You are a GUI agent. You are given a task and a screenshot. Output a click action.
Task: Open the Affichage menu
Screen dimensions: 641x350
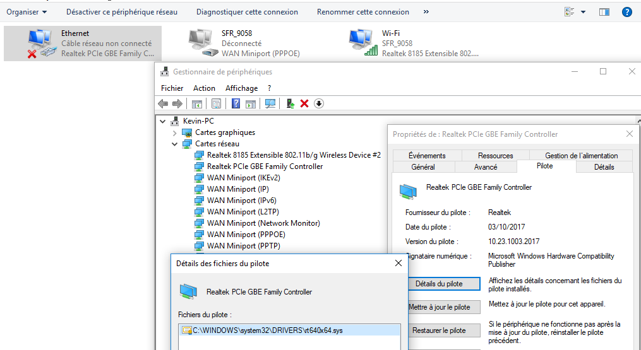pyautogui.click(x=241, y=88)
